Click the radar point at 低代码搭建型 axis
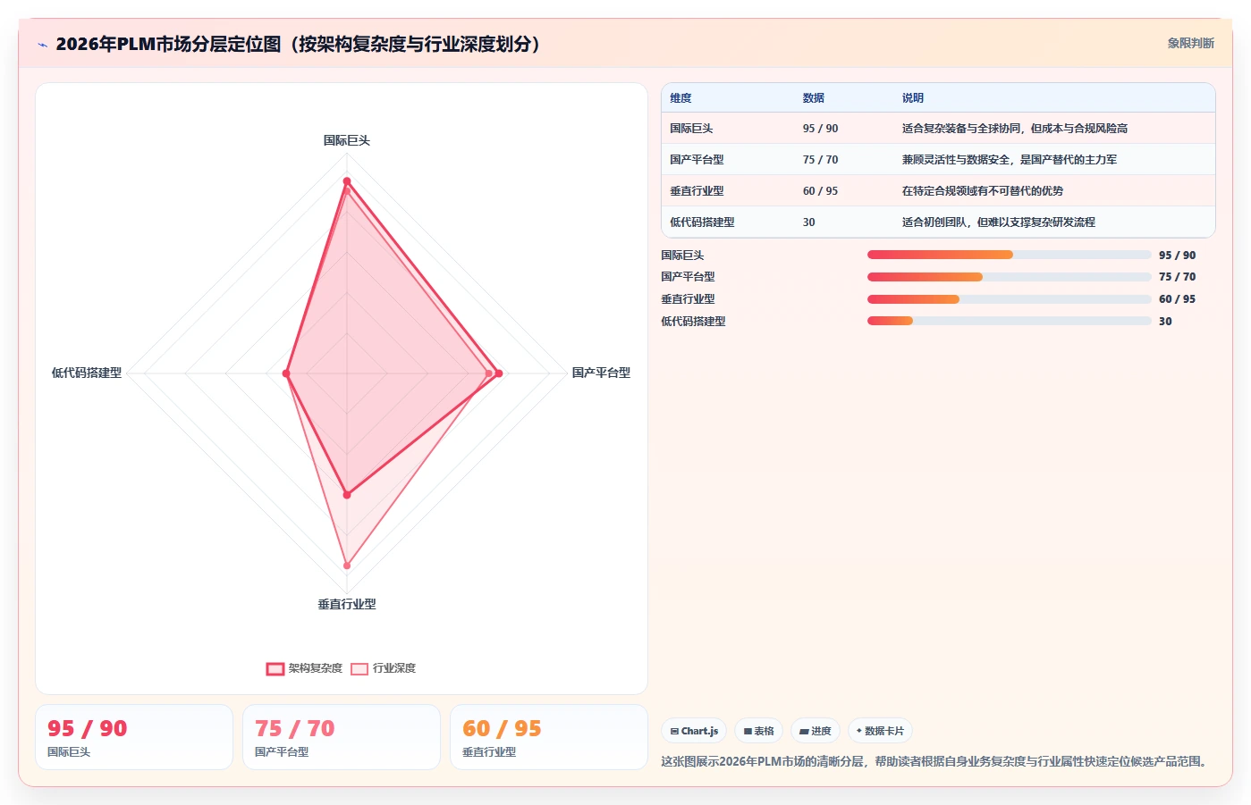The image size is (1251, 805). click(286, 373)
